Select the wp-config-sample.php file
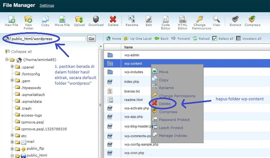Screen dimensions: 270x158 tap(141, 144)
